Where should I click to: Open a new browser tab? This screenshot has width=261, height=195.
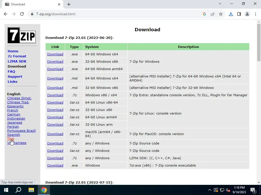69,4
